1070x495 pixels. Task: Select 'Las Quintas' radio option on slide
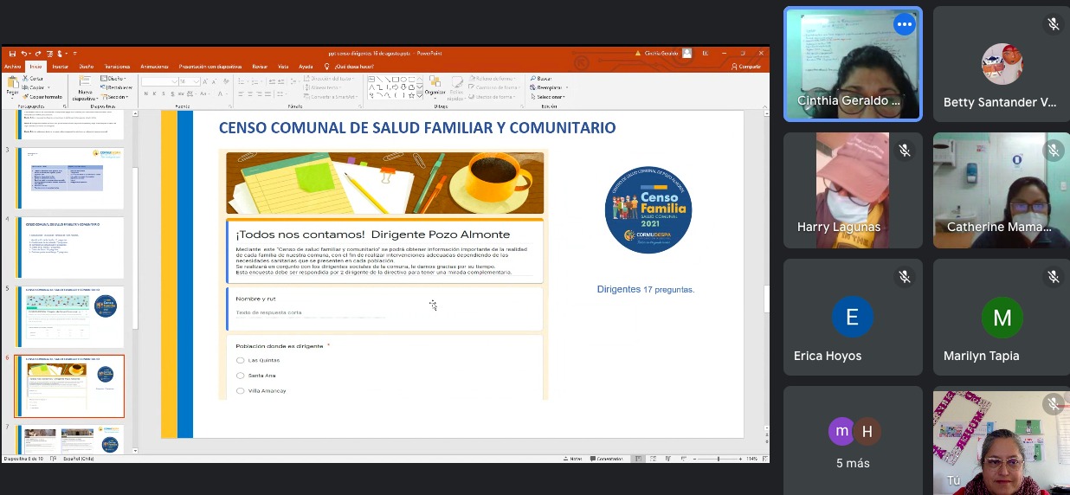click(240, 360)
